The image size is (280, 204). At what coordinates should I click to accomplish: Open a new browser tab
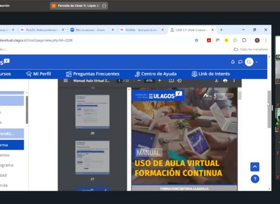point(221,30)
